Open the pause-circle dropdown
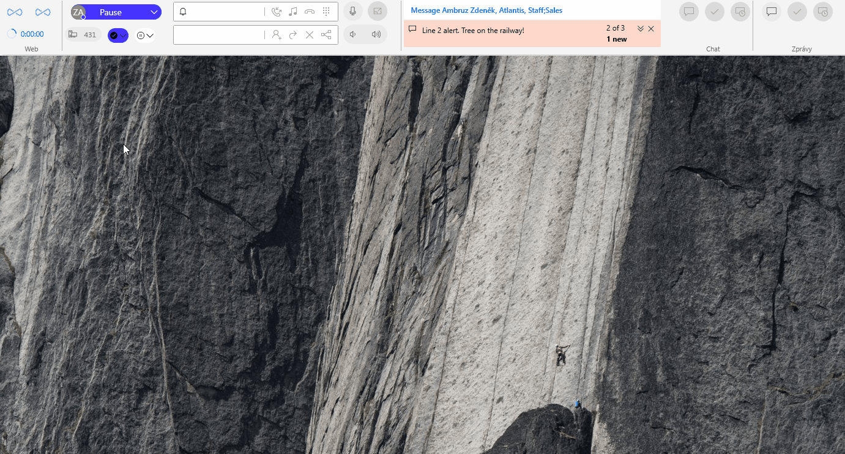 tap(145, 35)
